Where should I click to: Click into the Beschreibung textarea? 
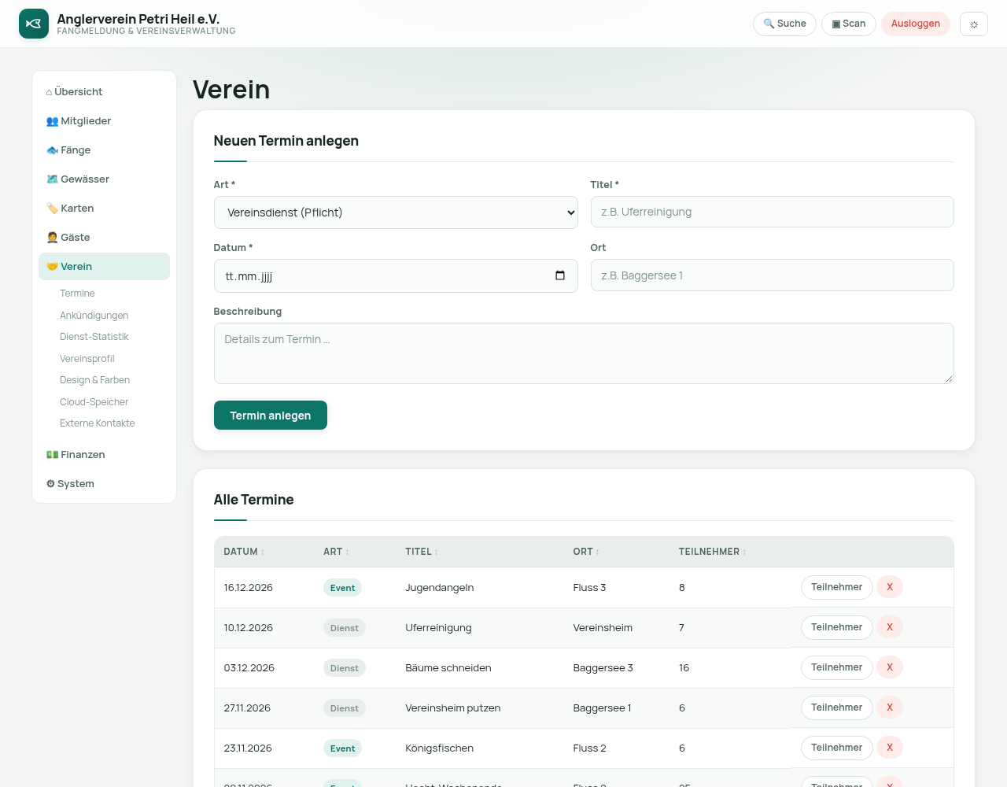click(x=584, y=353)
